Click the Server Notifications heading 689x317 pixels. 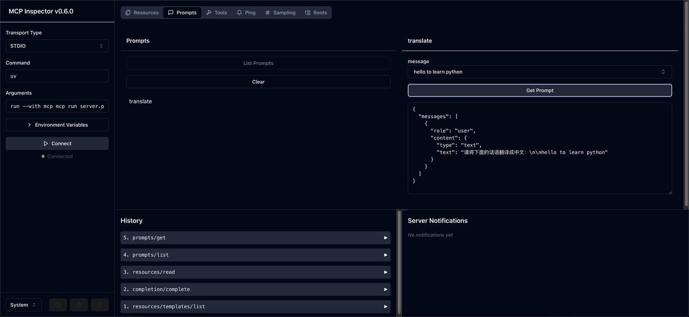pyautogui.click(x=438, y=220)
